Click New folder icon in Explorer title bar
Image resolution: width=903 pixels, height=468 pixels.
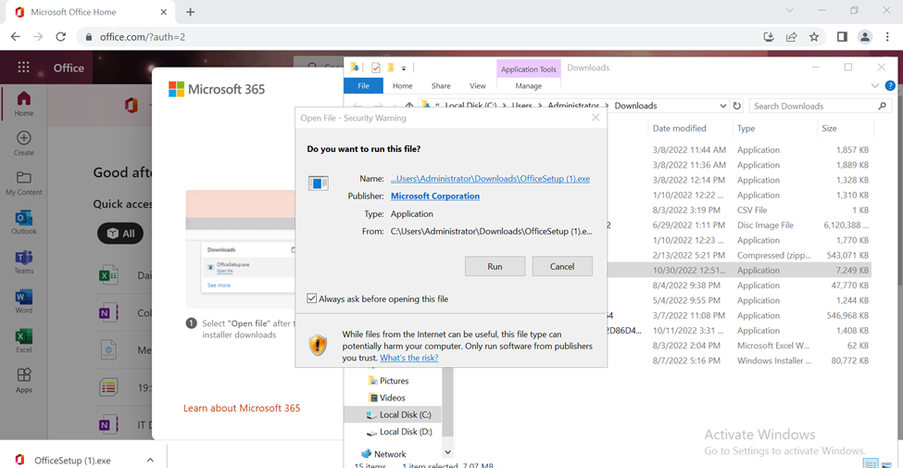click(391, 68)
